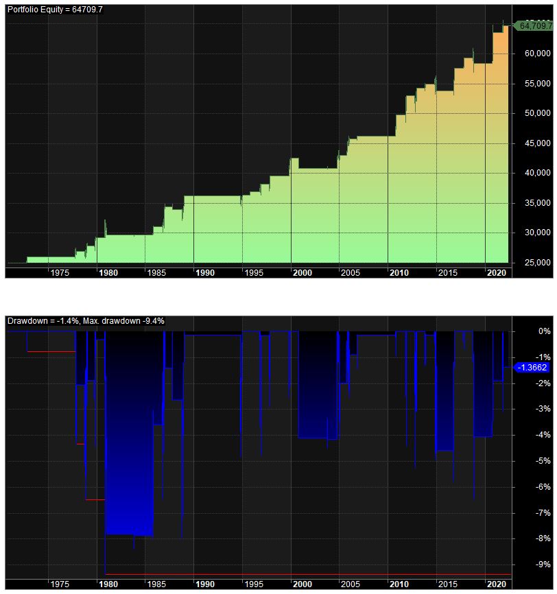Click the -9% label on the drawdown axis
The width and height of the screenshot is (557, 594).
tap(543, 565)
